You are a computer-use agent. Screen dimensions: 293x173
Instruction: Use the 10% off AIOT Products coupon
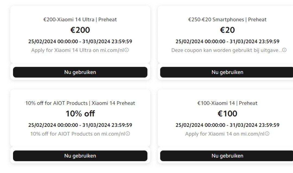coord(80,156)
